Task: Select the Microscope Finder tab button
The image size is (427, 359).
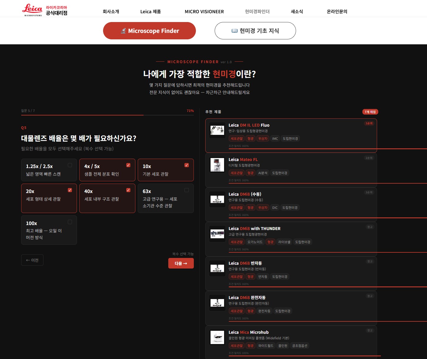Action: click(x=149, y=31)
